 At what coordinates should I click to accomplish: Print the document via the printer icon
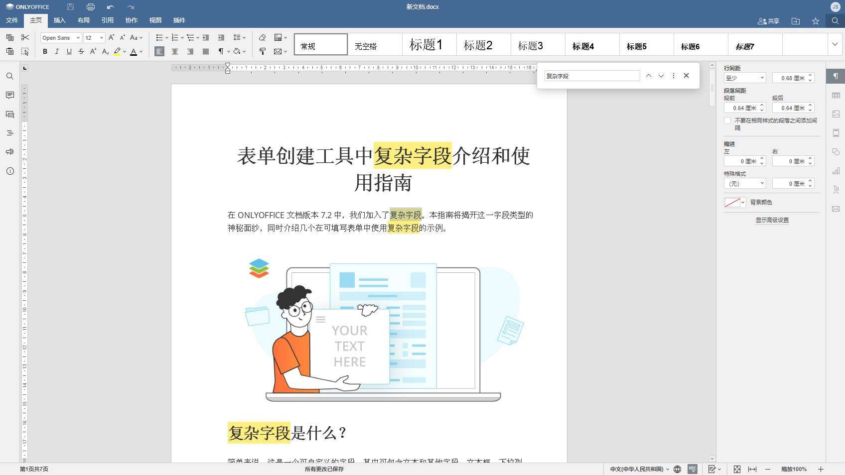coord(90,7)
